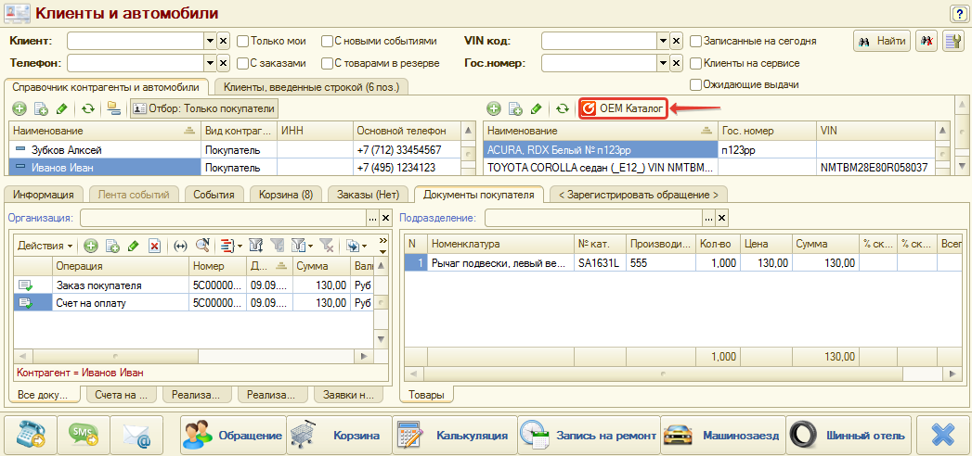
Task: Add a new client in the contractors toolbar
Action: (19, 108)
